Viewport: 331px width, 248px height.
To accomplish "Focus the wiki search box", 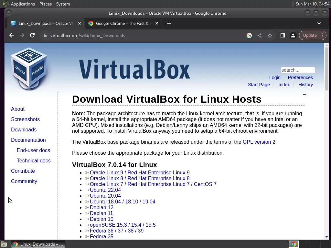I will pos(298,70).
